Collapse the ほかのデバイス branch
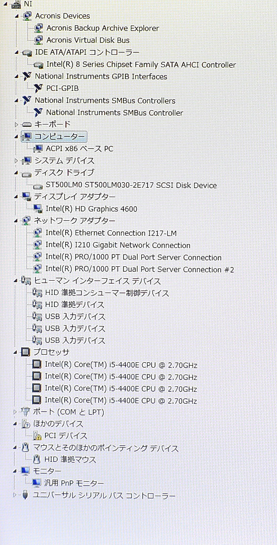Viewport: 277px width, 545px height. coord(16,424)
